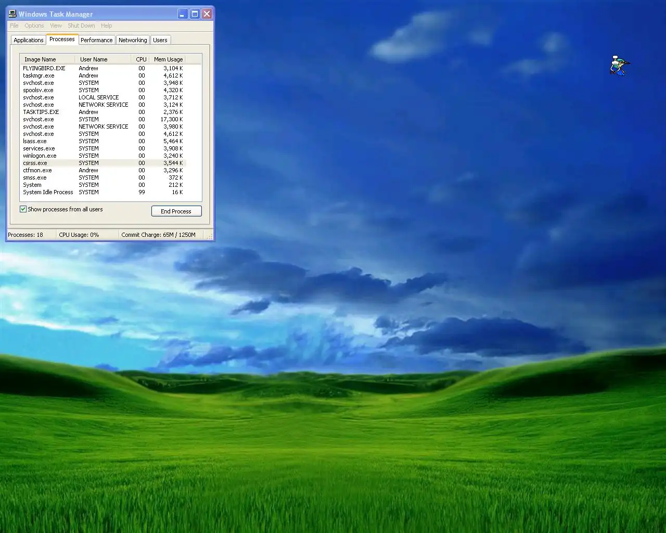Open the Networking tab

(133, 40)
